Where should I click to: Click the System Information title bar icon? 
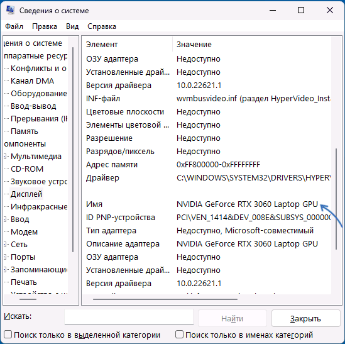10,10
